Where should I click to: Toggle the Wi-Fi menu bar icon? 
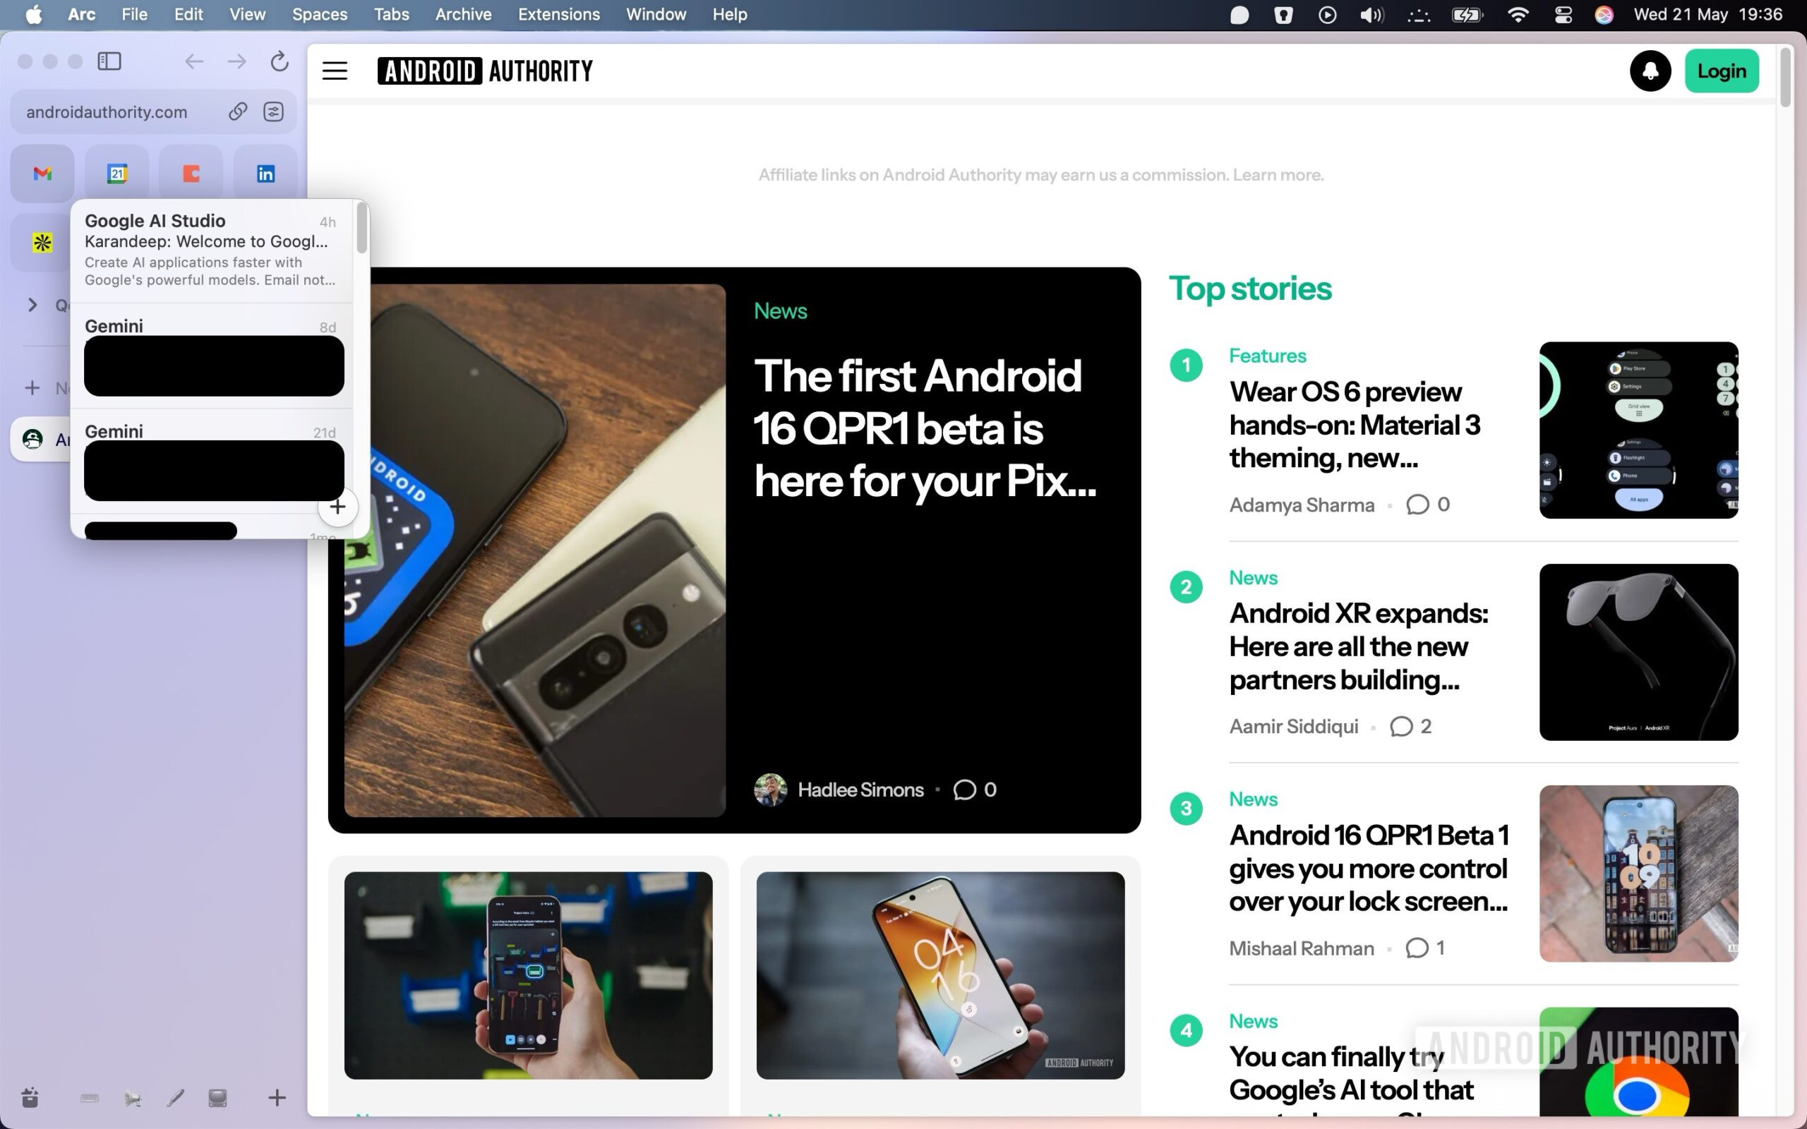coord(1518,15)
